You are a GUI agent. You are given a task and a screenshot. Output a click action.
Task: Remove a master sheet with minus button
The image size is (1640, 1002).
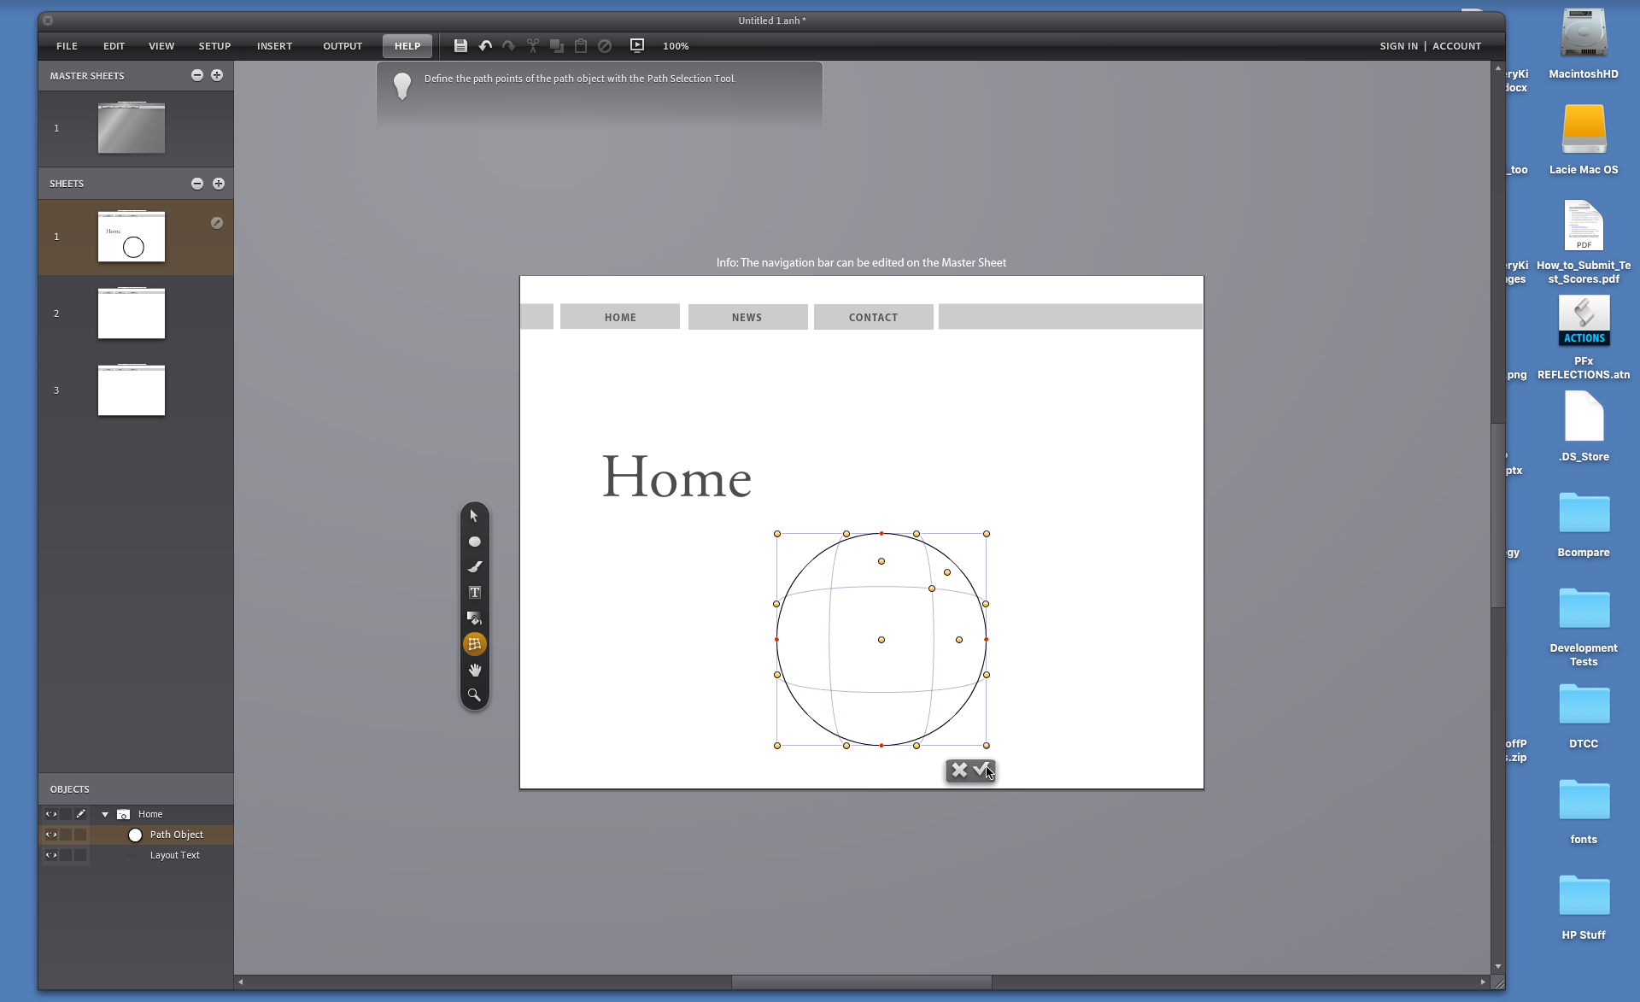197,75
